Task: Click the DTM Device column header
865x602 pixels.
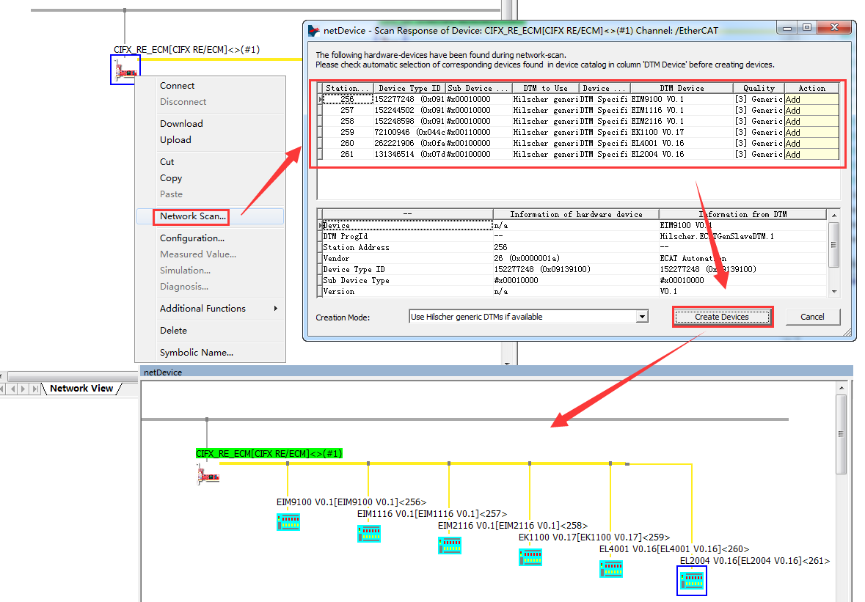Action: [682, 88]
